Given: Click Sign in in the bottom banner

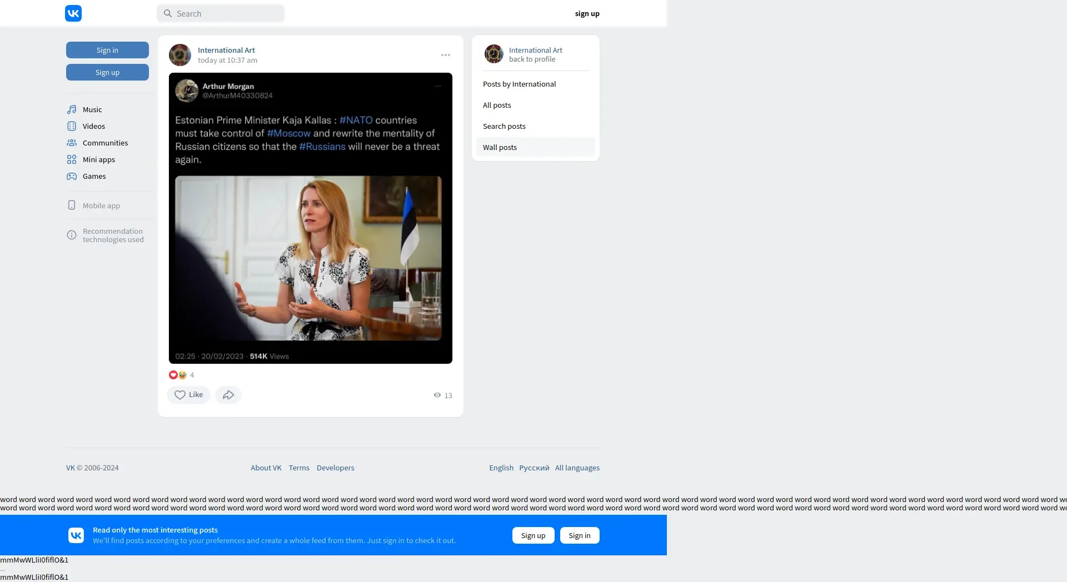Looking at the screenshot, I should click(x=580, y=535).
